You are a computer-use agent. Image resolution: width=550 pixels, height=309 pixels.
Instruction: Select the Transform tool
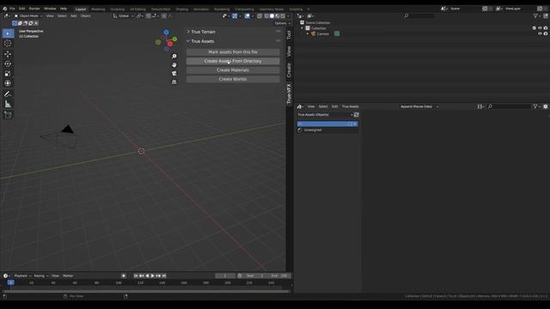tap(8, 83)
